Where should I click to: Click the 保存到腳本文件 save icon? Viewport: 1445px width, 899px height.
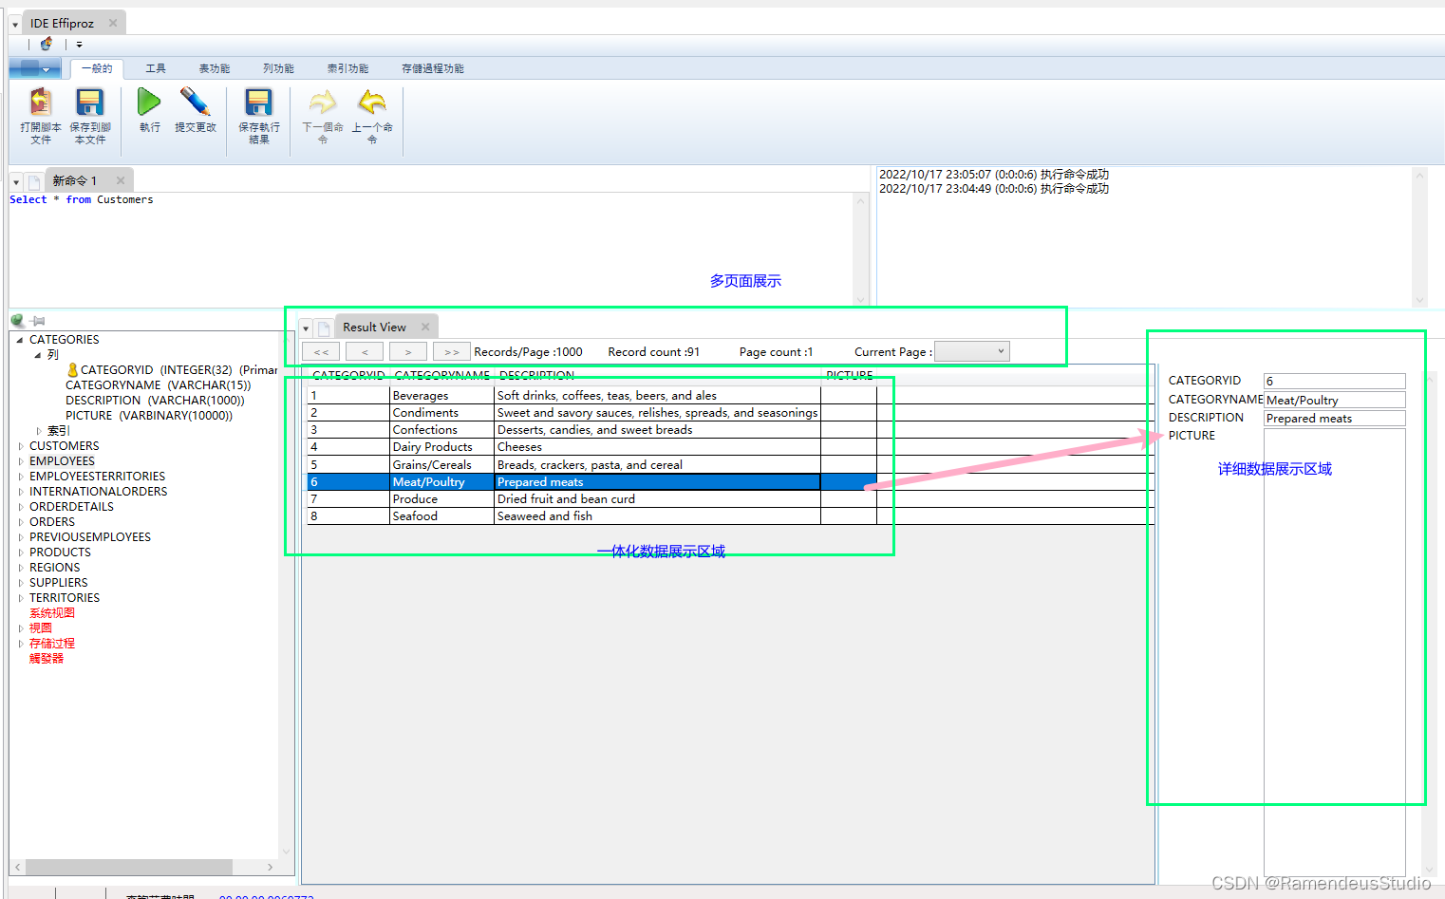point(90,116)
